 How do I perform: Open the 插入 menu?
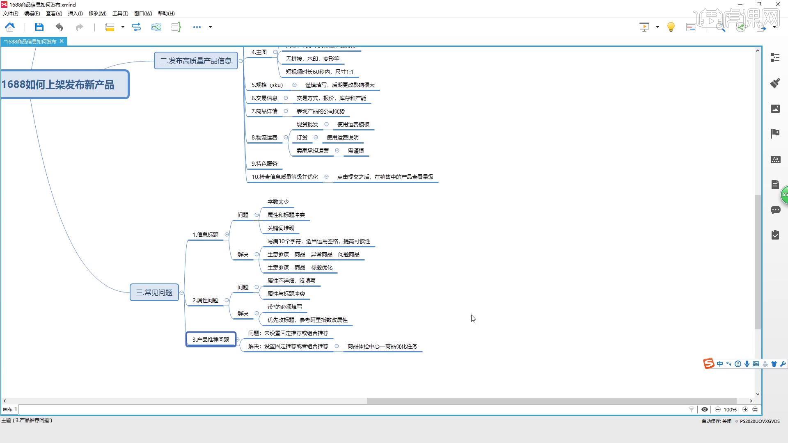(75, 14)
